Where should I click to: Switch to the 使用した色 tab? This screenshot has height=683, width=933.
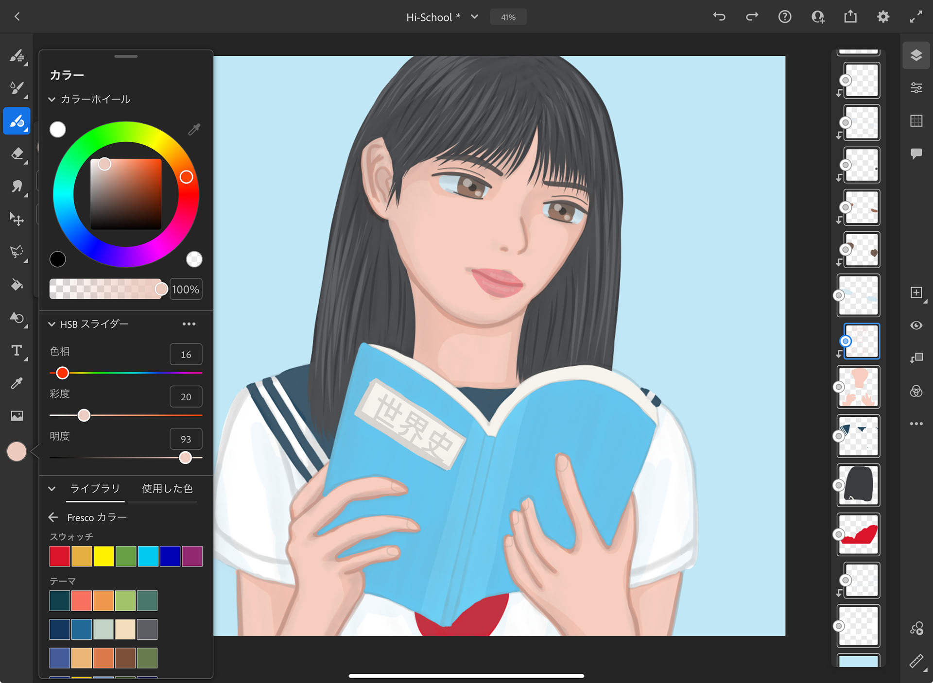pos(167,489)
